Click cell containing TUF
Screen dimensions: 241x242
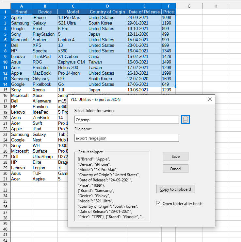pos(45,173)
